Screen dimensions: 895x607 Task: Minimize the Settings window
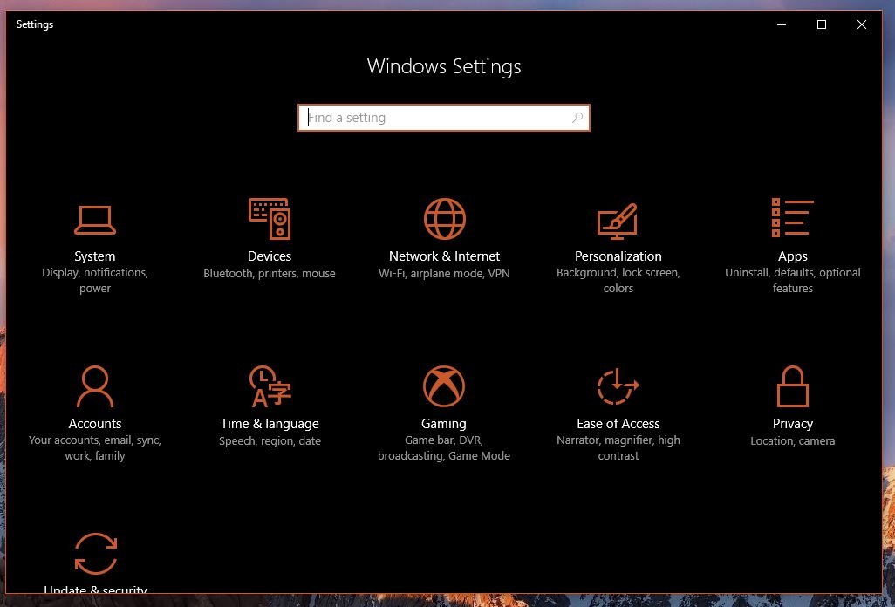click(782, 24)
